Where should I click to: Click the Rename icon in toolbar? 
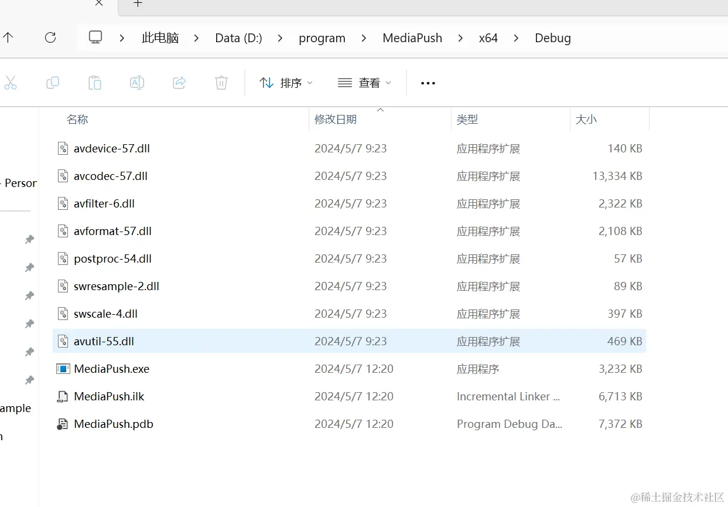[x=137, y=83]
